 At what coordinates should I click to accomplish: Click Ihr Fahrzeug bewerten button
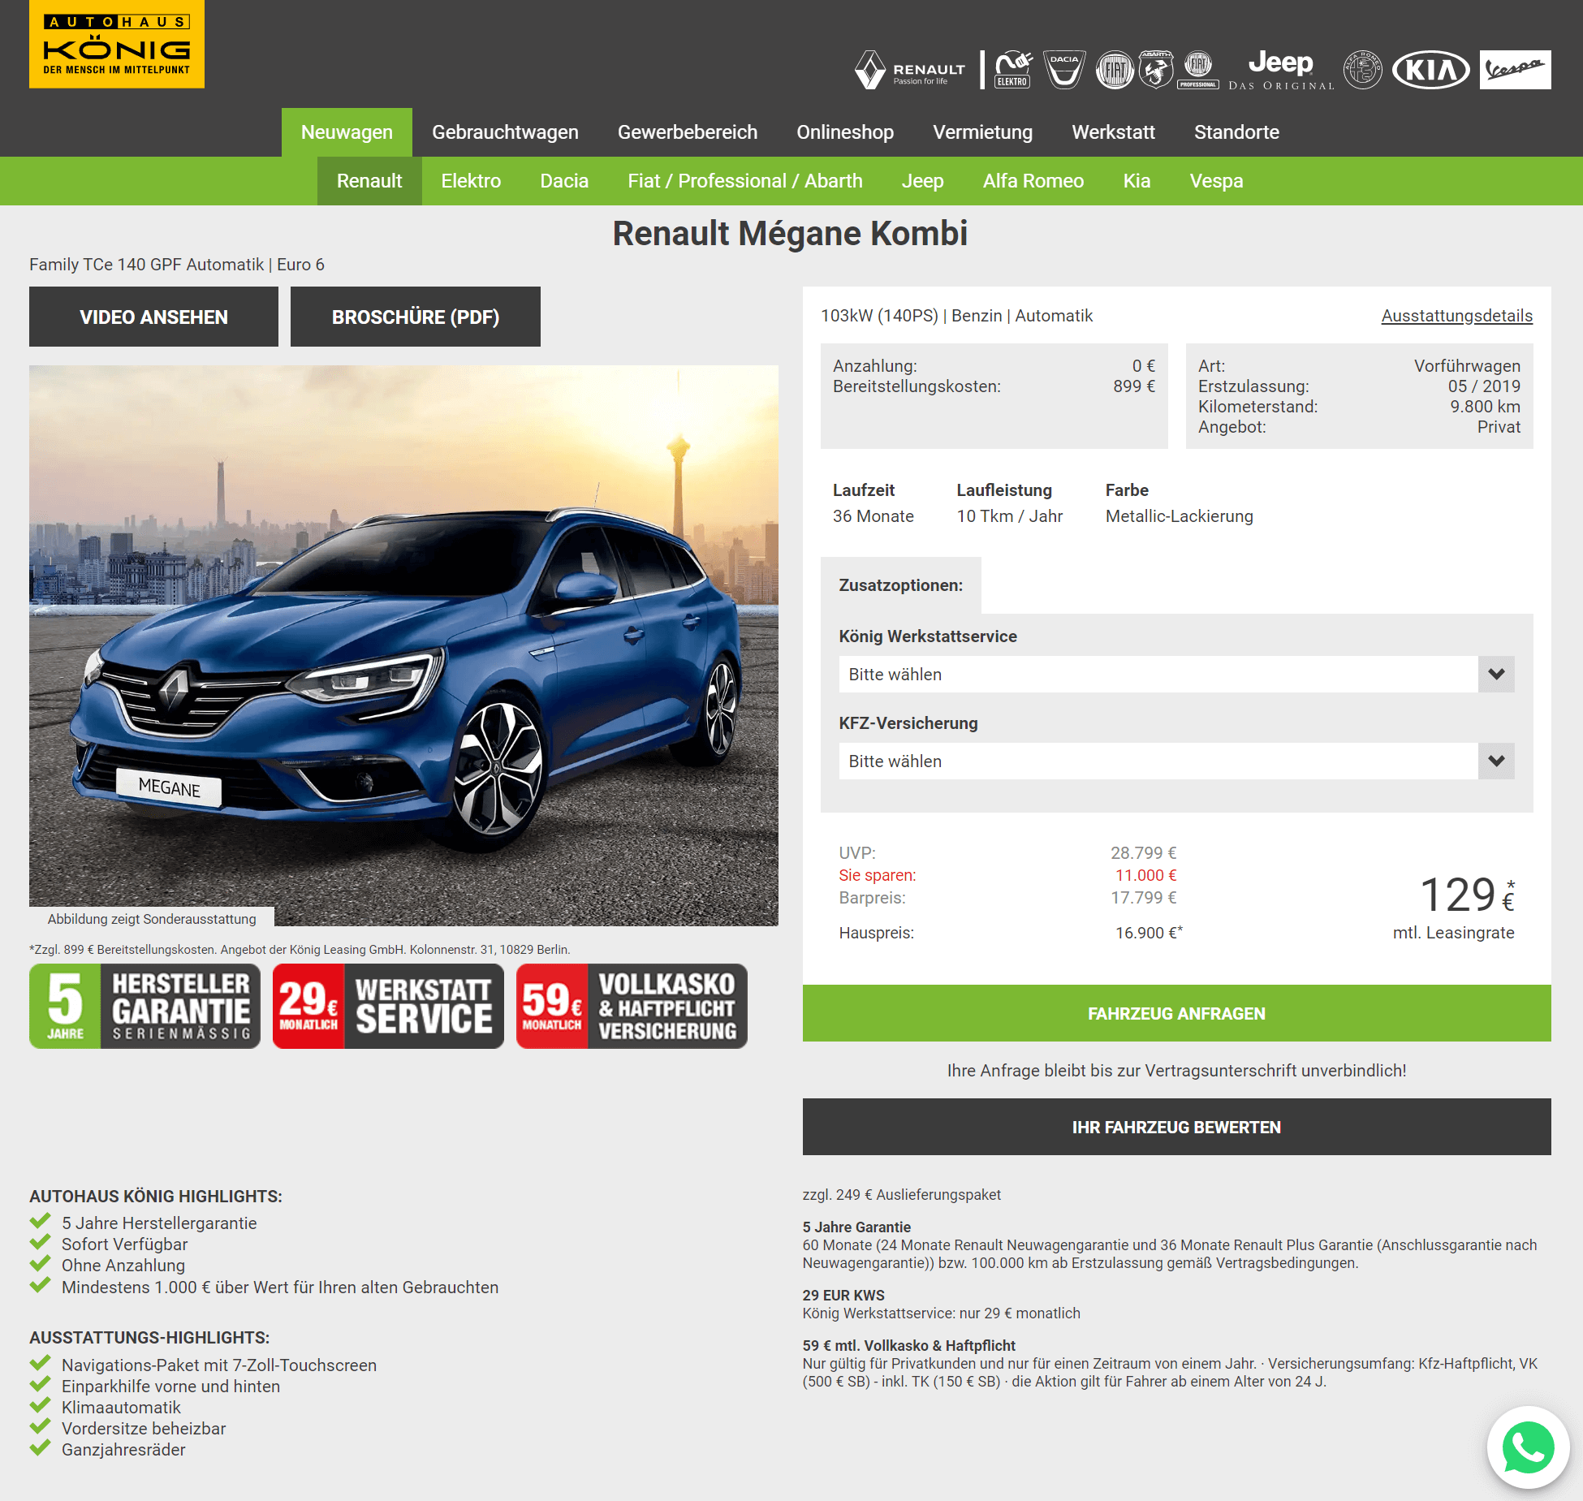point(1176,1127)
